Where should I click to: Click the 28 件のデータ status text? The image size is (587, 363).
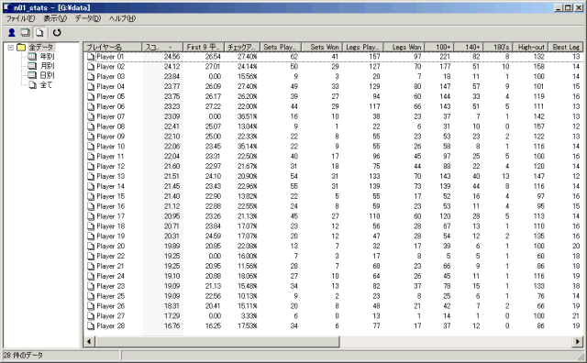(23, 355)
